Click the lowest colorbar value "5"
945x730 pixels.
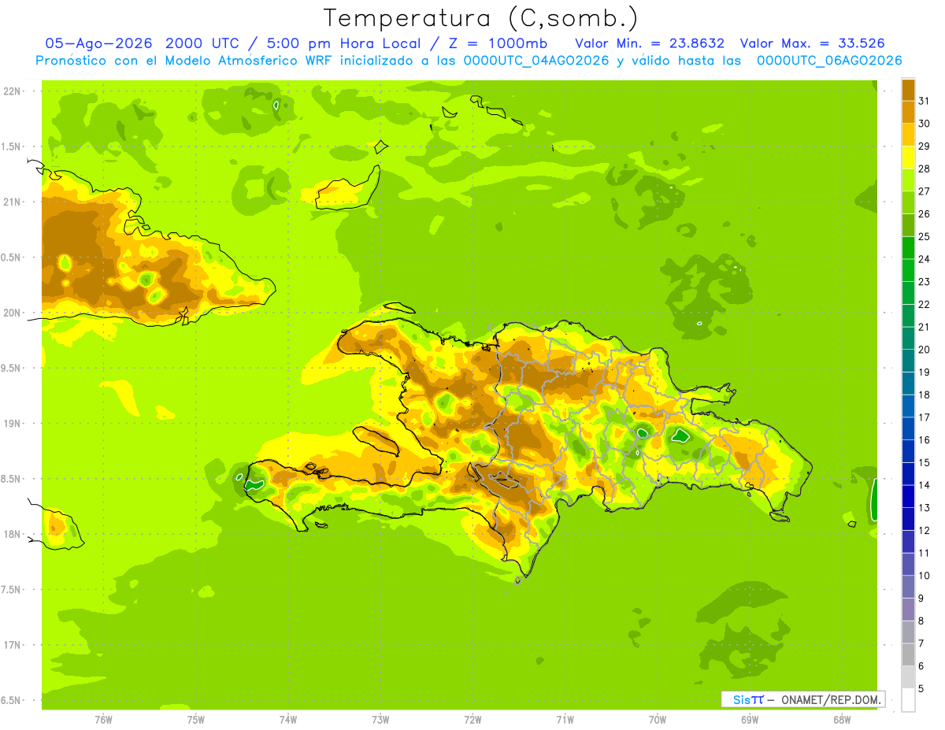click(x=922, y=689)
